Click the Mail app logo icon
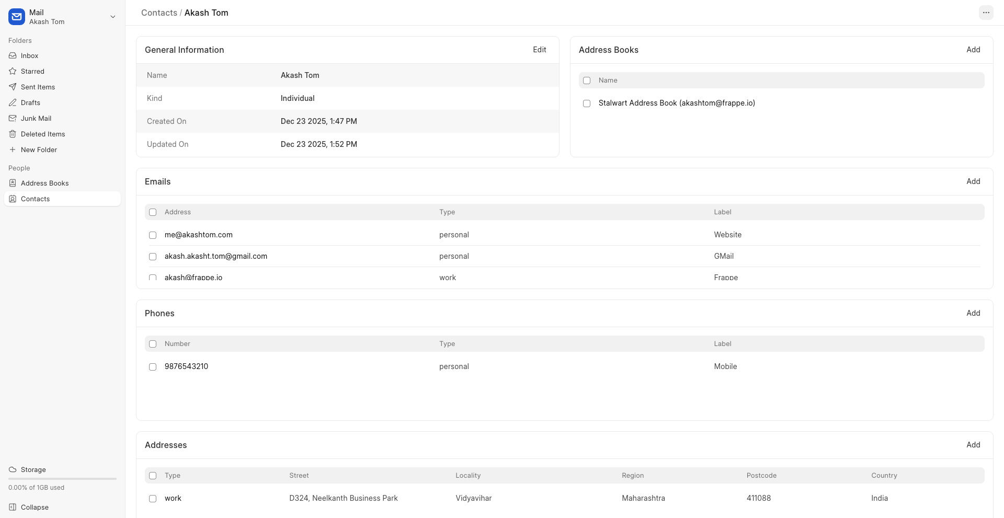The height and width of the screenshot is (518, 1004). pyautogui.click(x=17, y=17)
